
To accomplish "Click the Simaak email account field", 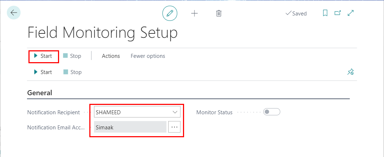I will [x=130, y=127].
